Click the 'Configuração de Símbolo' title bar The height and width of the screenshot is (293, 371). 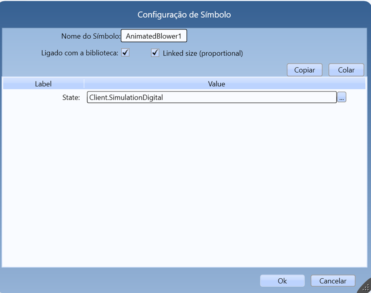coord(184,15)
